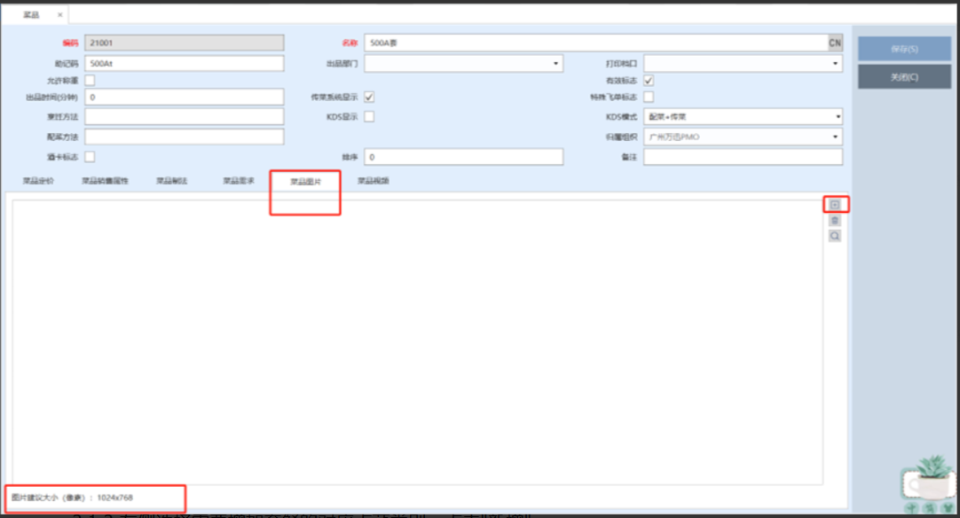Viewport: 960px width, 518px height.
Task: Uncheck the 传菜系统显示 checkbox
Action: click(369, 97)
